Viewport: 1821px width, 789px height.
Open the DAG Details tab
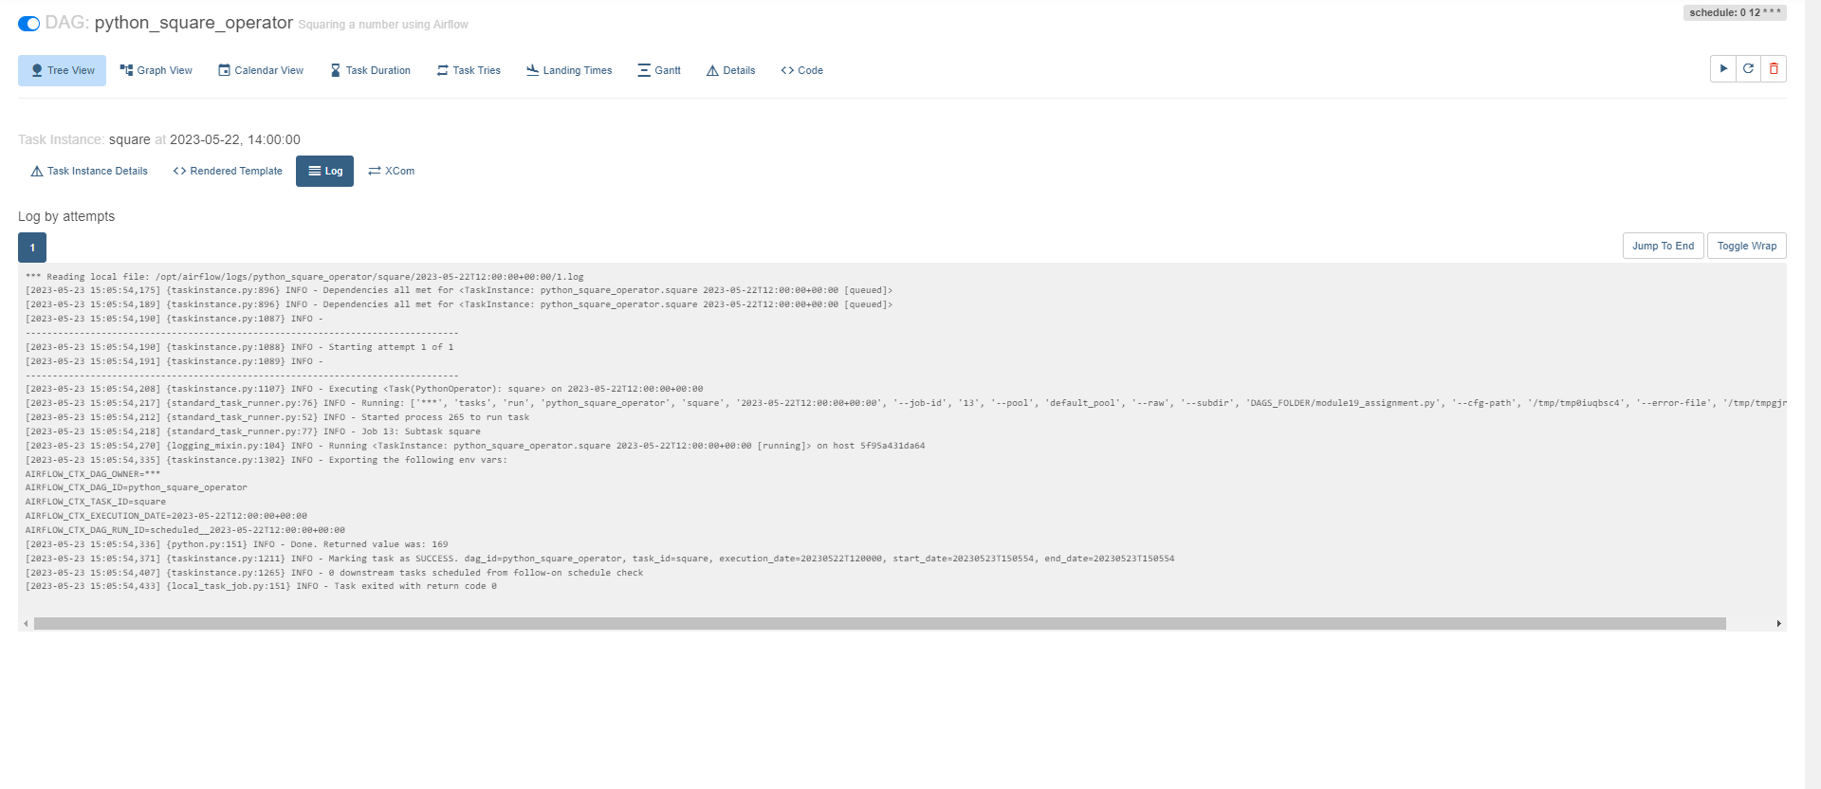pyautogui.click(x=731, y=70)
